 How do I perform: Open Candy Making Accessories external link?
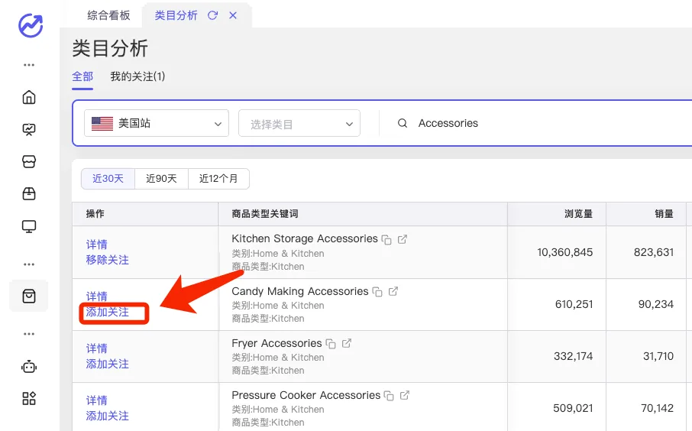tap(393, 291)
